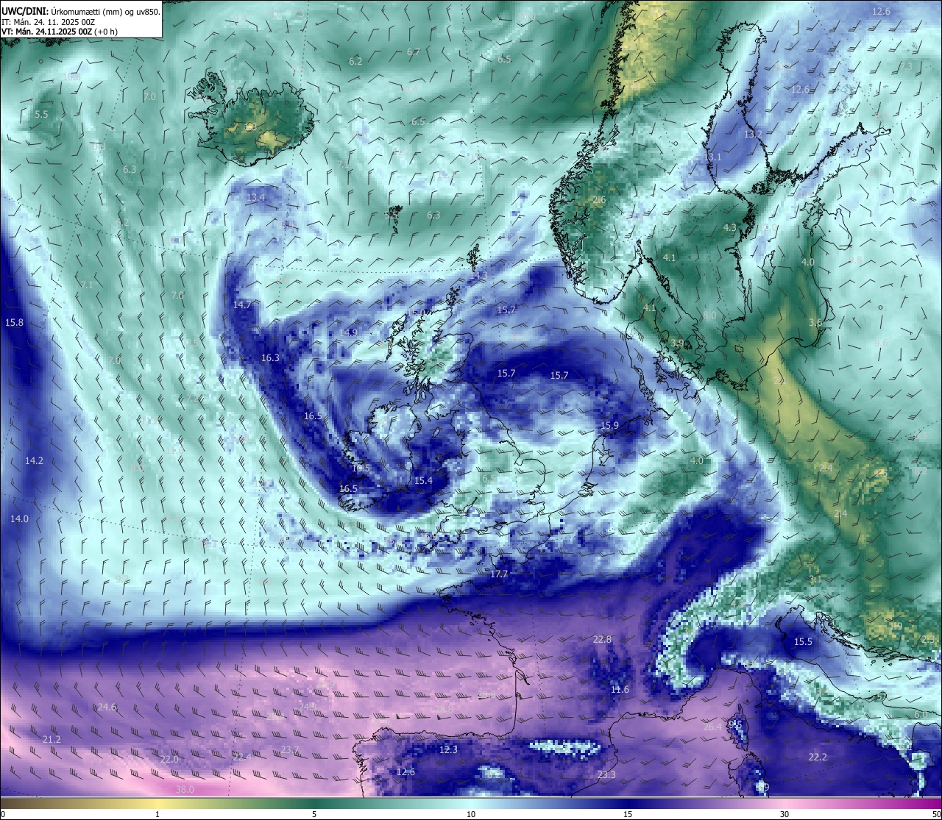Click the color scale tick label '15'
The width and height of the screenshot is (942, 820).
(x=628, y=814)
